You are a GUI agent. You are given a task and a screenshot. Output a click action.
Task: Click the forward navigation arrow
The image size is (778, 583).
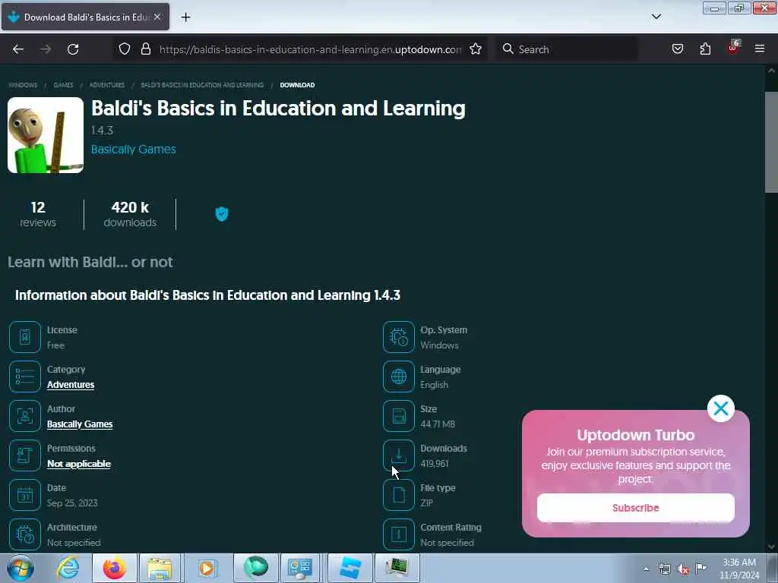tap(46, 49)
